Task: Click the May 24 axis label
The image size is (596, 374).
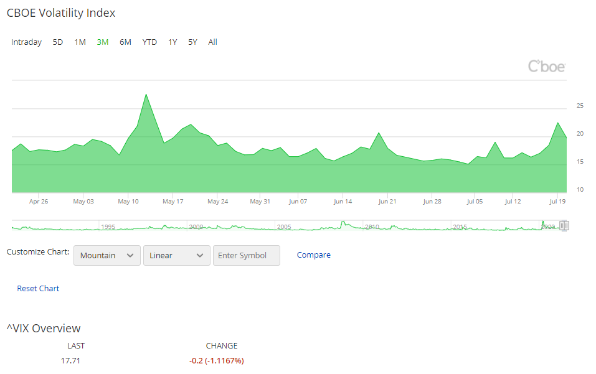Action: coord(218,201)
